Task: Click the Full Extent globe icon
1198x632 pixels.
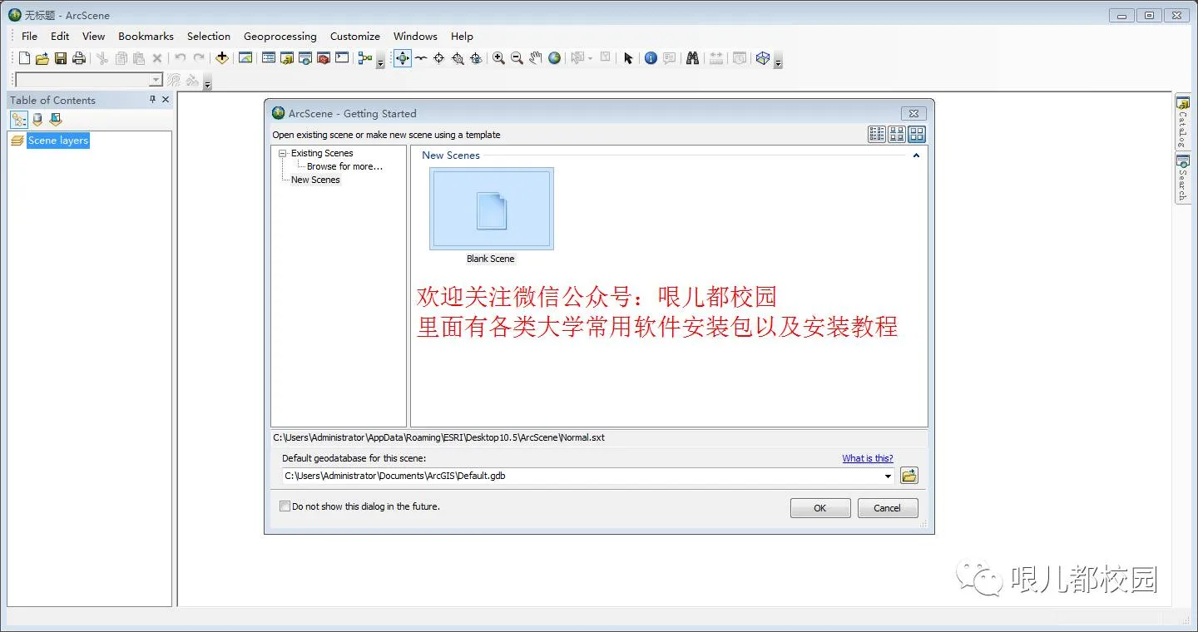Action: coord(554,58)
